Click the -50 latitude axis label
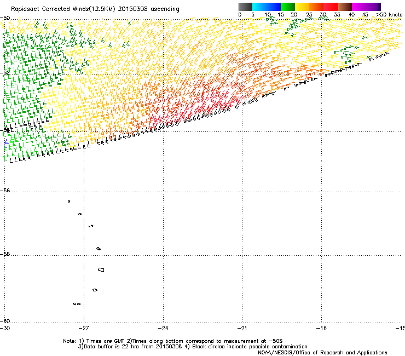Image resolution: width=405 pixels, height=356 pixels. click(5, 18)
